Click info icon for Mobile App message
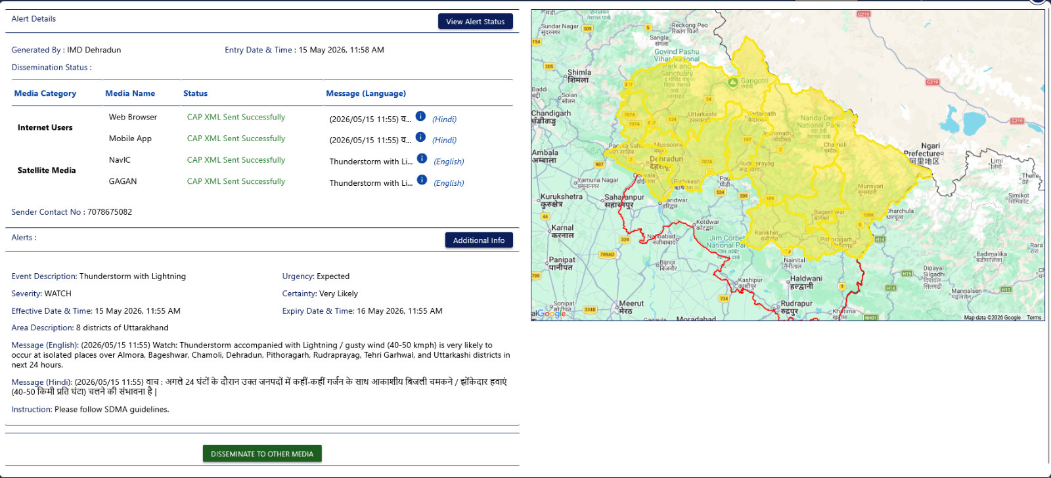The image size is (1051, 478). (420, 137)
